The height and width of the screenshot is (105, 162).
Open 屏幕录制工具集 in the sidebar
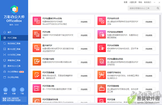(x=14, y=60)
